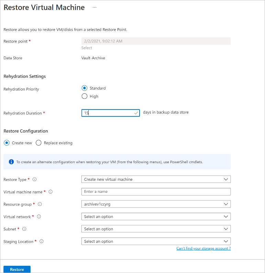Image resolution: width=265 pixels, height=273 pixels.
Task: Click the more options ellipsis beside title
Action: pos(95,7)
